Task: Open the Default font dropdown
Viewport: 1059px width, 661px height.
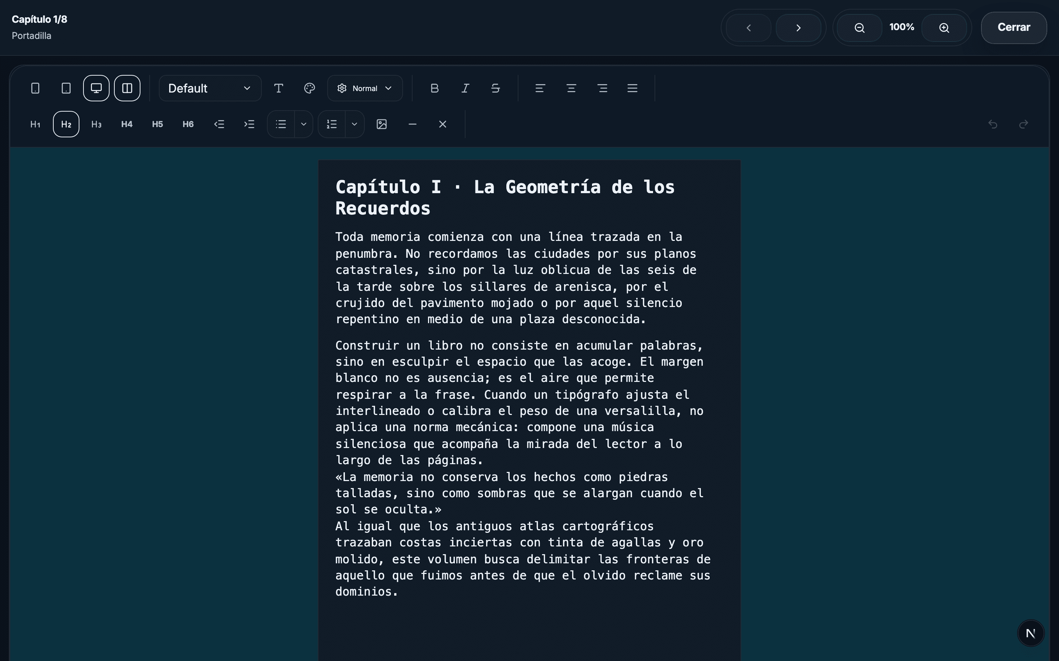Action: 210,88
